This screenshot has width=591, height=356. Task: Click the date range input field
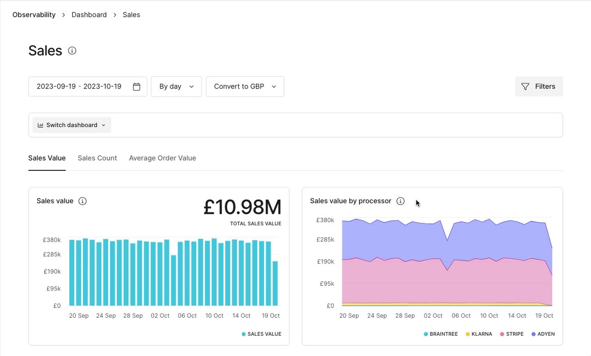tap(79, 87)
